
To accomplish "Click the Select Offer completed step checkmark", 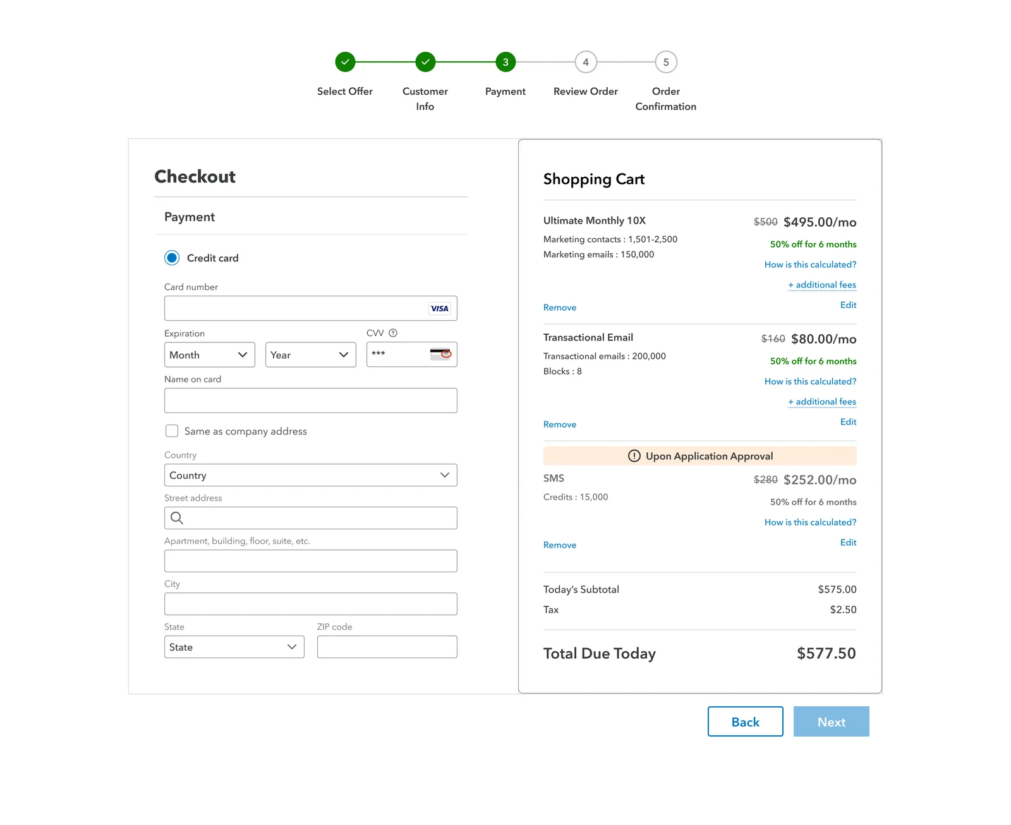I will 345,62.
